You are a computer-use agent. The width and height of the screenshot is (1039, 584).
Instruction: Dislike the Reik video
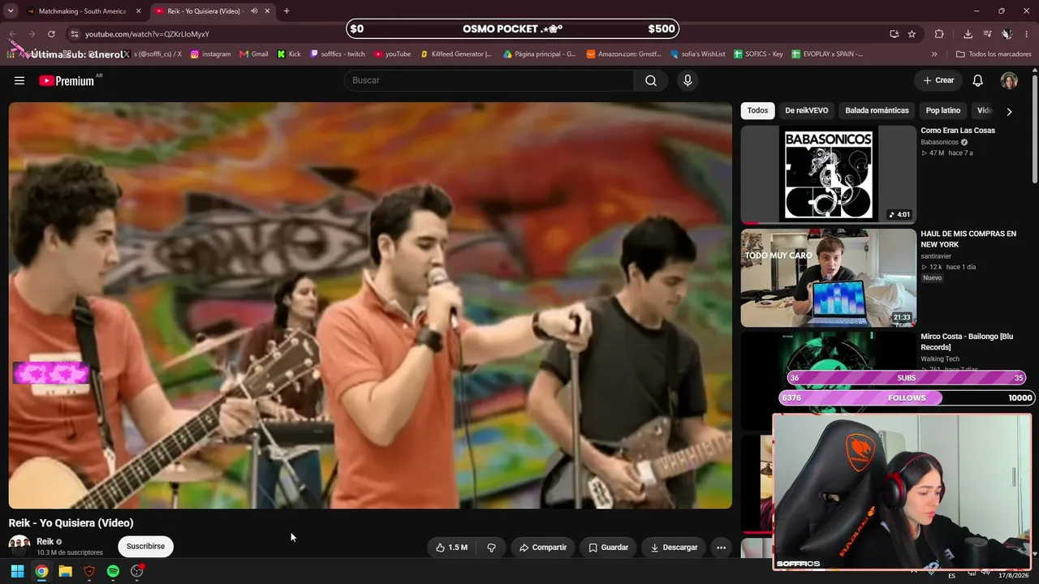(x=491, y=547)
